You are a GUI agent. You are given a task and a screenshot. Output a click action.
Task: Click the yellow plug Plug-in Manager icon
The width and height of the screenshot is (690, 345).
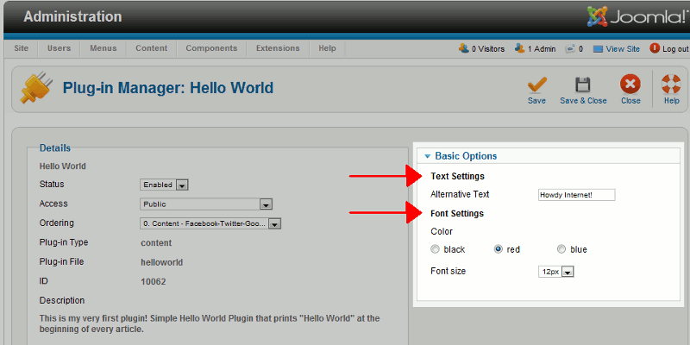pyautogui.click(x=36, y=89)
